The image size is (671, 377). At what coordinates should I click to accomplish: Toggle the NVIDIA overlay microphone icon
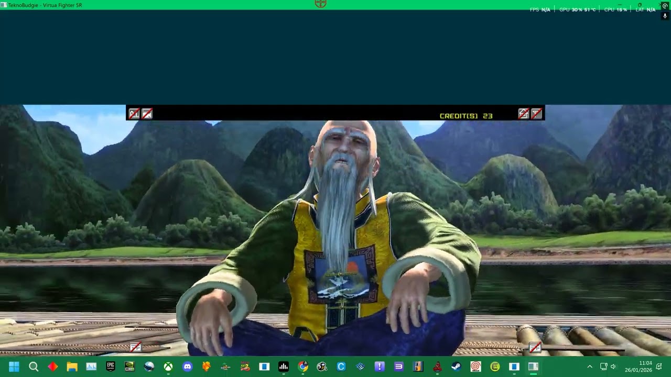(665, 16)
